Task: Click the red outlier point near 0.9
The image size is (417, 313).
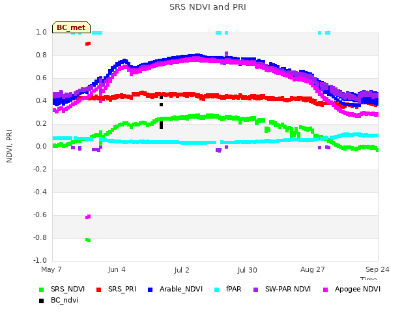Action: [88, 44]
